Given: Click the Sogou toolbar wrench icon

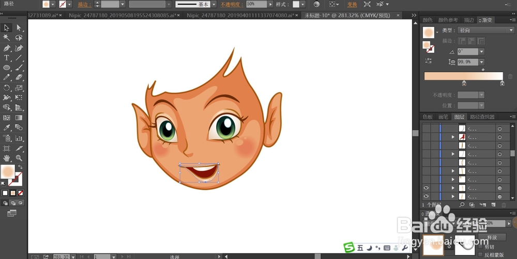Looking at the screenshot, I should [x=405, y=248].
